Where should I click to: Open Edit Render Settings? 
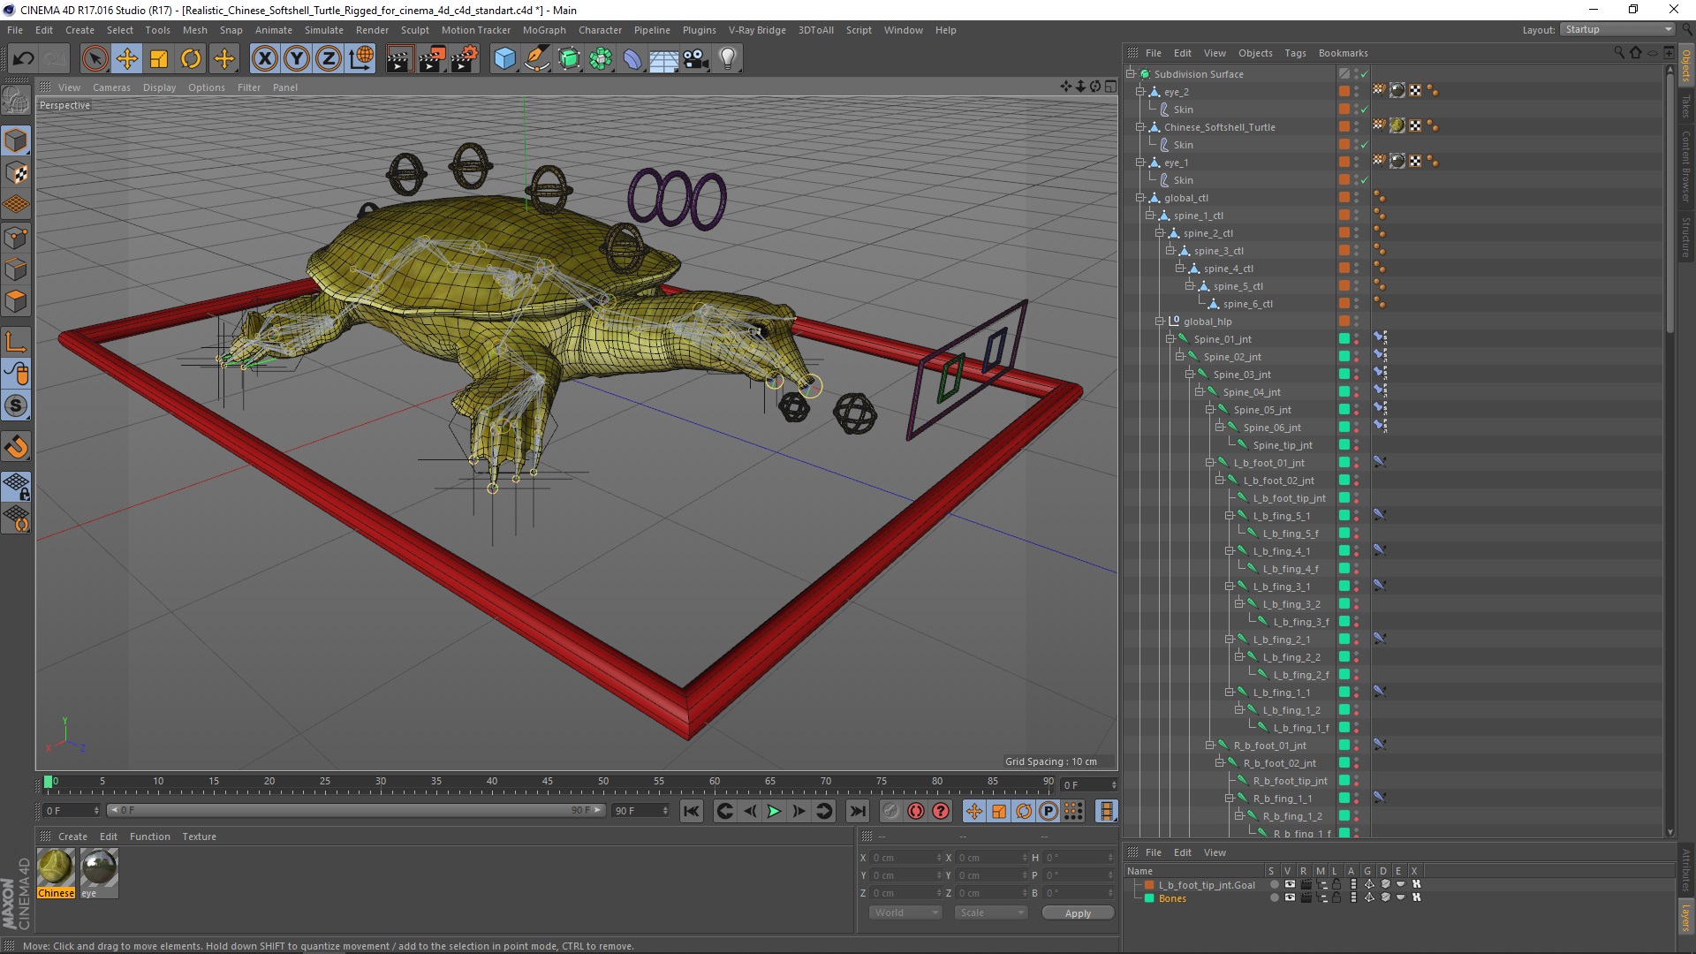pos(464,59)
